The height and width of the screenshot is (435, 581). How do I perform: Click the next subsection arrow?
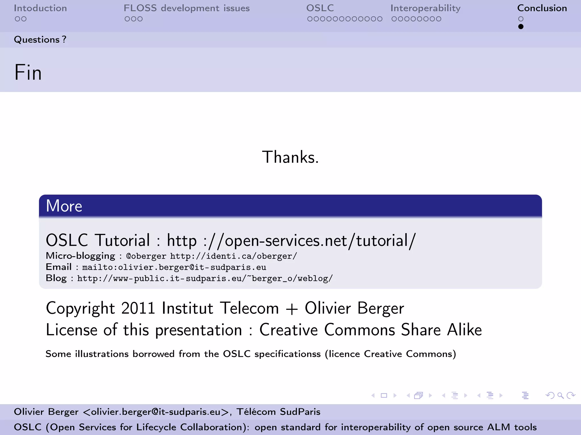click(x=466, y=395)
